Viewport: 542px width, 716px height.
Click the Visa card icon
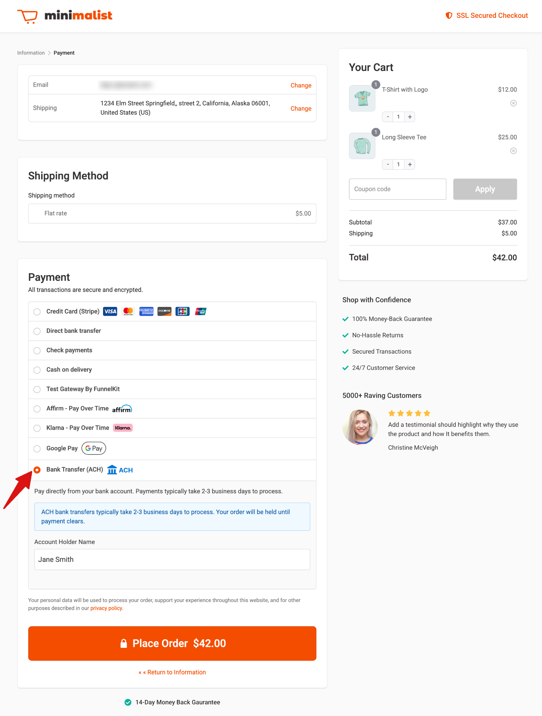click(110, 311)
